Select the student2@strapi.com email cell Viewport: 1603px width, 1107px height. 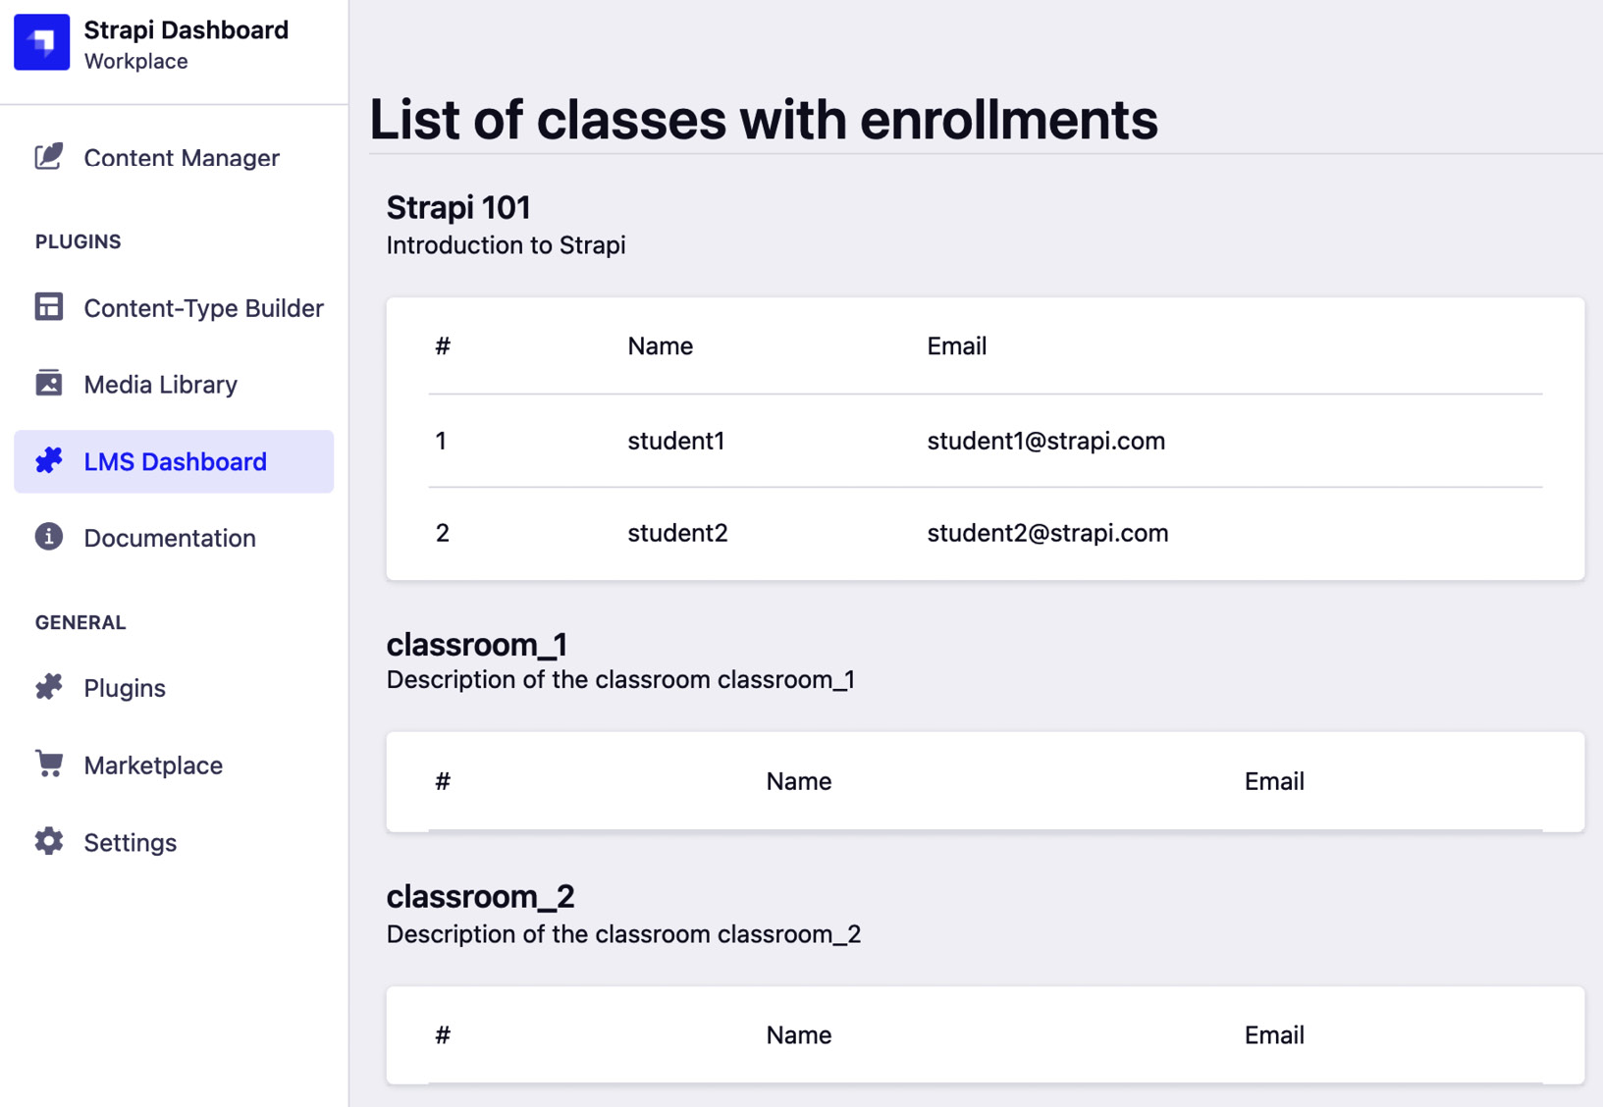click(x=1048, y=533)
